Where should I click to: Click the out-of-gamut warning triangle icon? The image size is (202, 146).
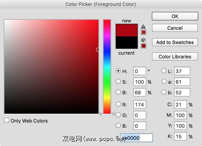pyautogui.click(x=143, y=27)
